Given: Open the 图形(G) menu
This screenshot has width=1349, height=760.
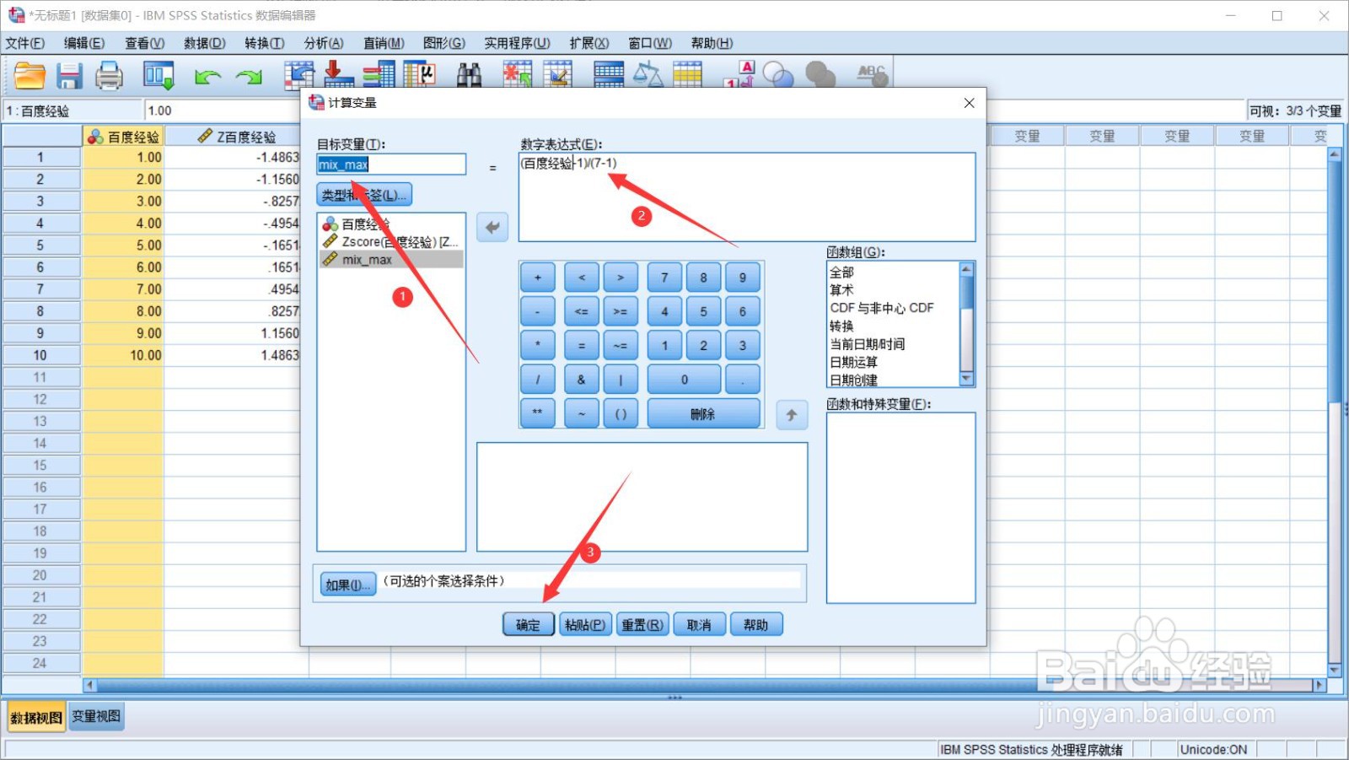Looking at the screenshot, I should [x=444, y=43].
